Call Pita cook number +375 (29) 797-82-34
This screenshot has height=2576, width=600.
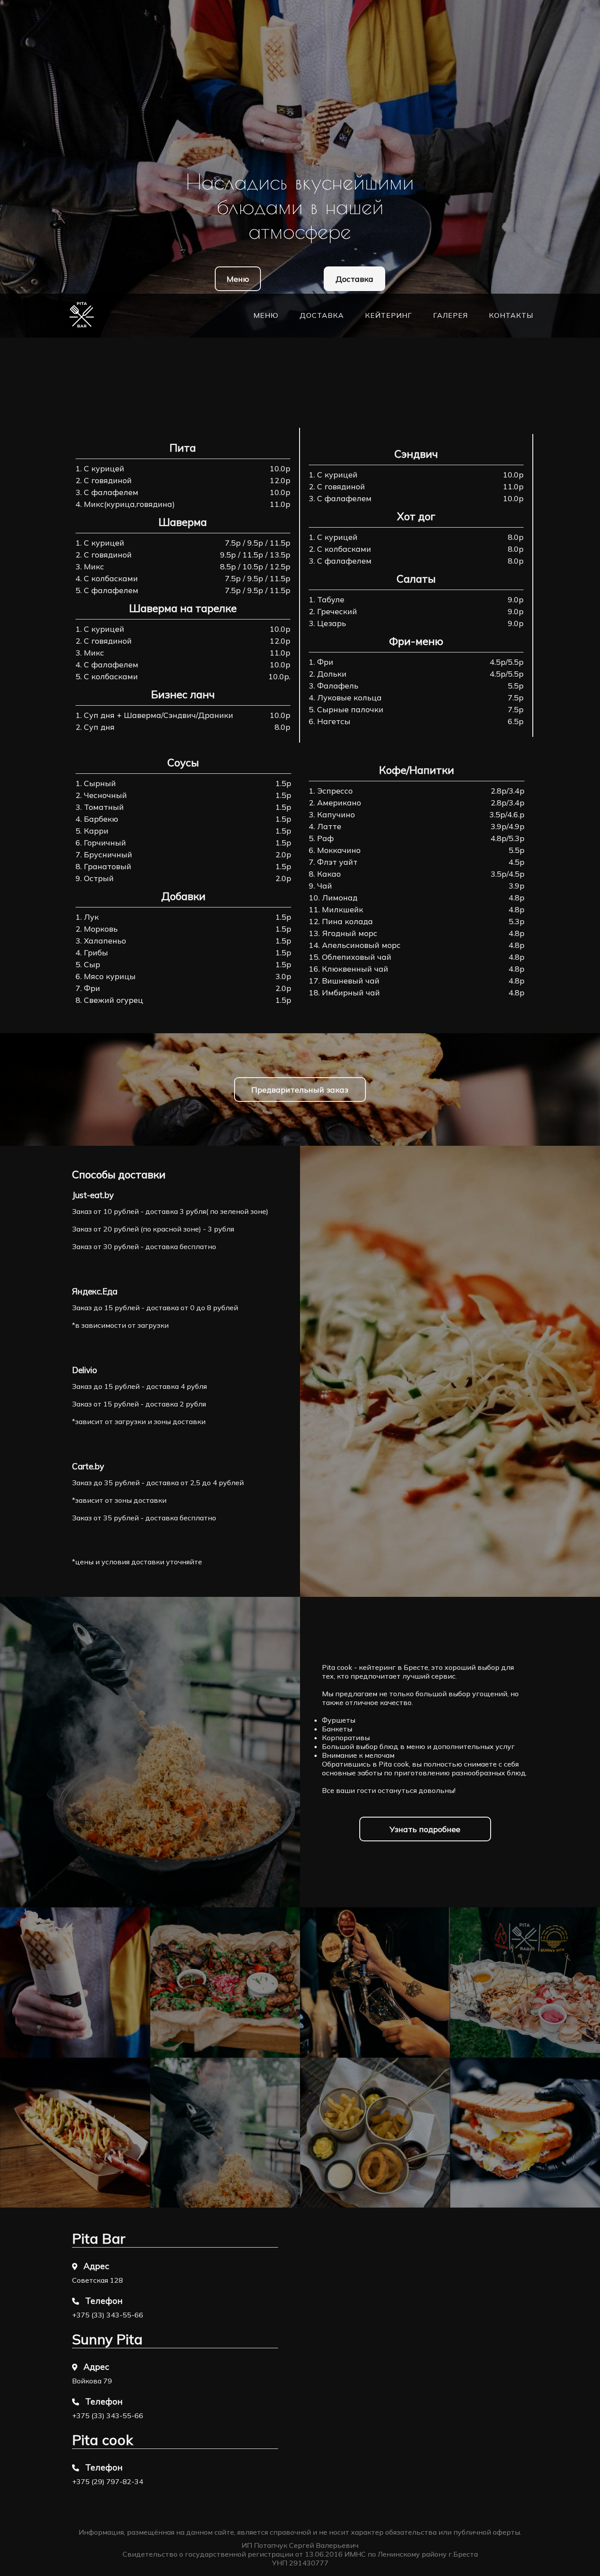107,2482
